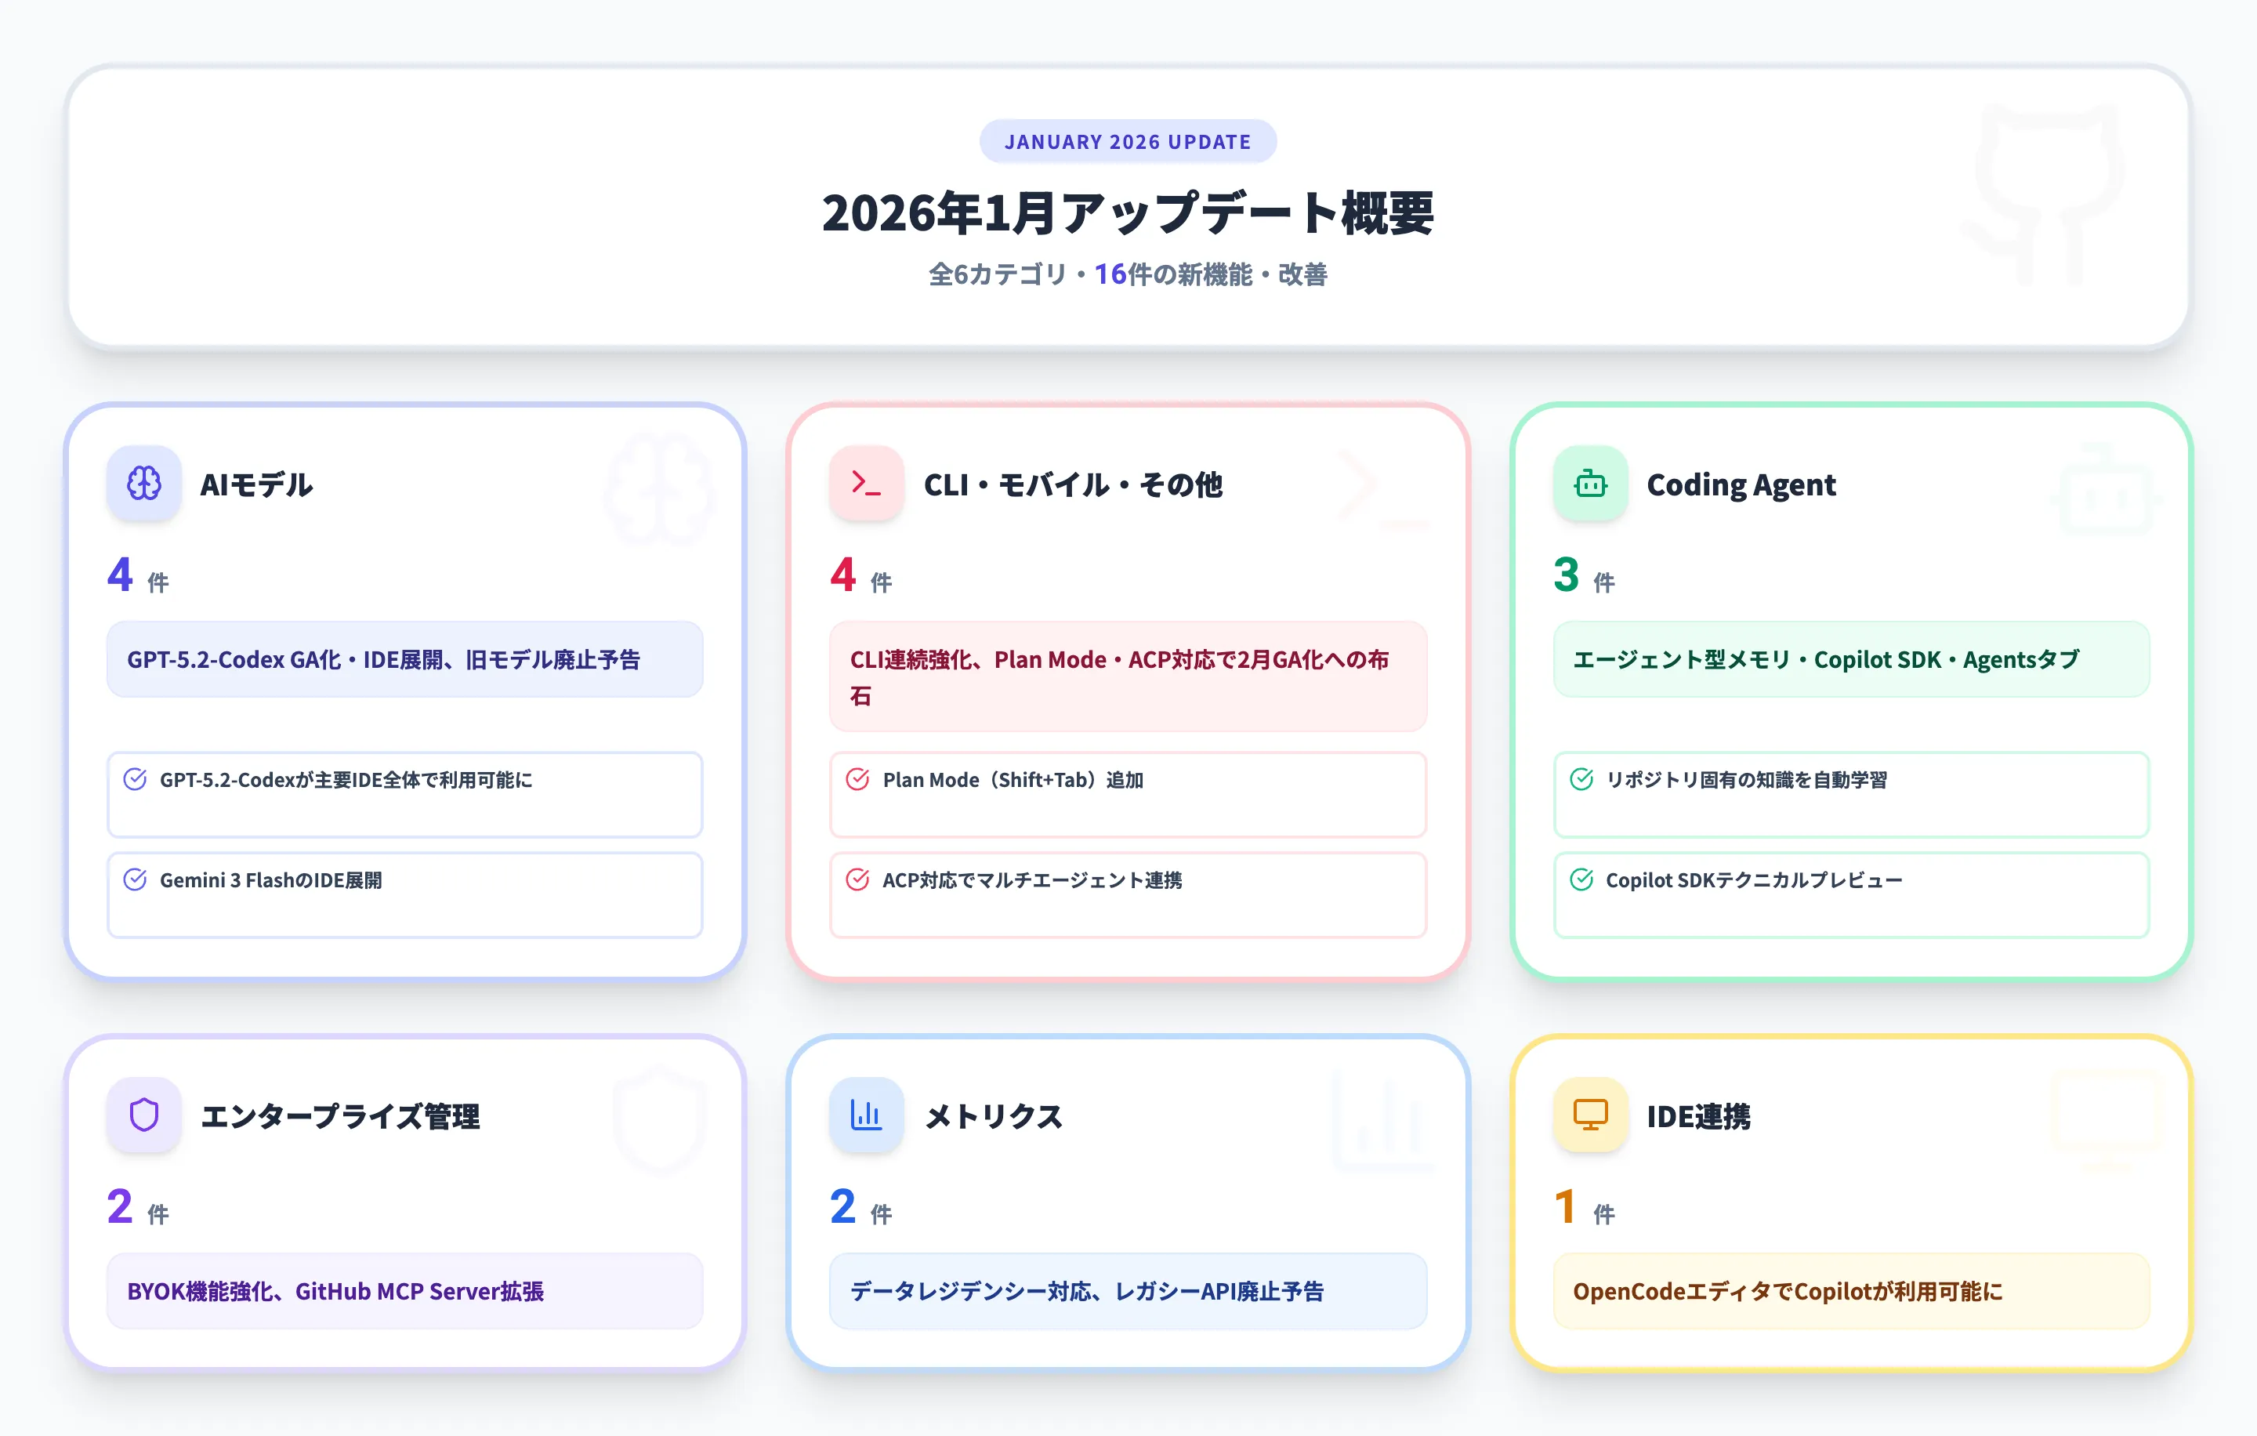Click check circle beside Copilot SDKテクニカルプレビュー
This screenshot has height=1436, width=2257.
[1581, 880]
